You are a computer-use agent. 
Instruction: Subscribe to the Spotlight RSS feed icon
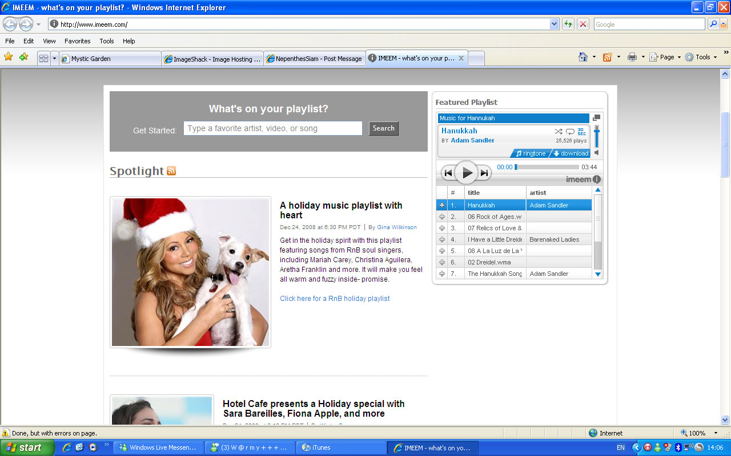click(x=171, y=171)
